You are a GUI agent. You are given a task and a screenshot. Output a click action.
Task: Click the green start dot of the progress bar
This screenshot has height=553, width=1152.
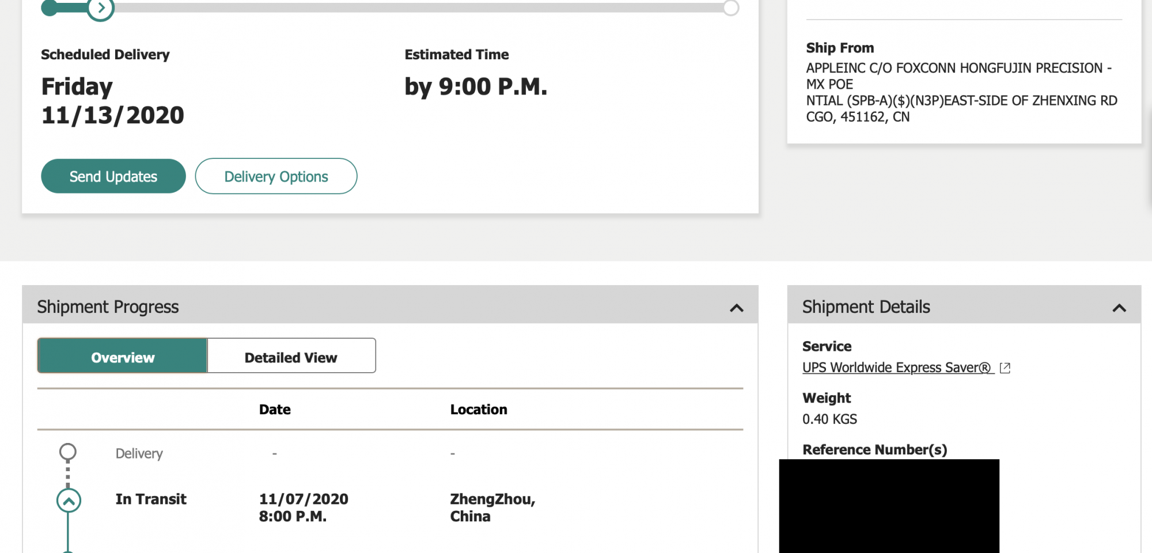(x=50, y=8)
